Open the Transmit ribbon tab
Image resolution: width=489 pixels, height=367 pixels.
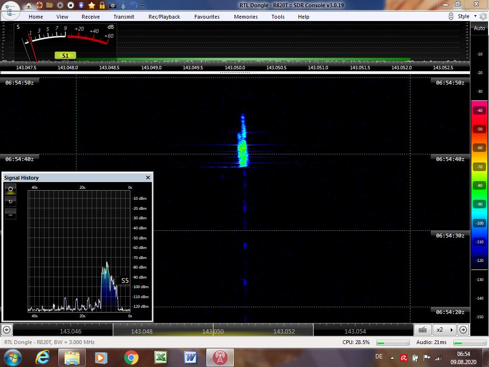124,17
